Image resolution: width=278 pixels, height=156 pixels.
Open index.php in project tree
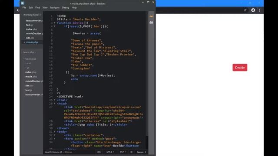pyautogui.click(x=31, y=72)
